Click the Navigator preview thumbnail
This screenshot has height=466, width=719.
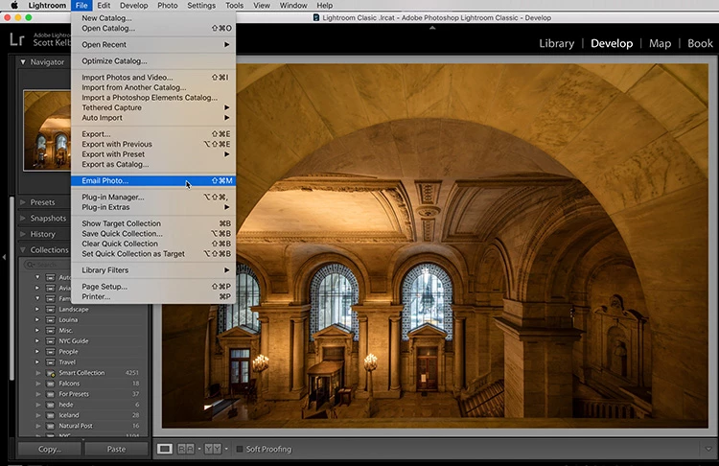[47, 130]
